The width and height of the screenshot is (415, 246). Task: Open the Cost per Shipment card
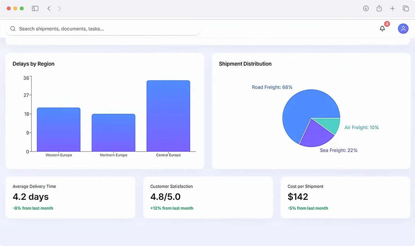point(345,197)
